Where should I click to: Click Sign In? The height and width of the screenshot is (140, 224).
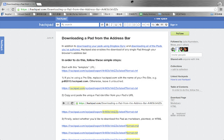point(174,25)
